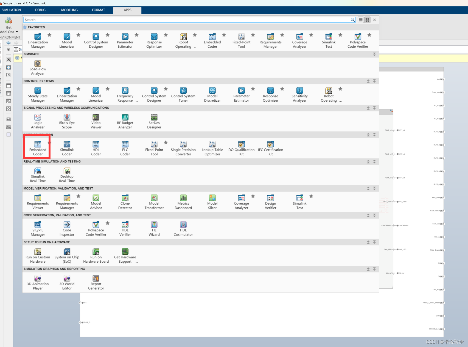Screen dimensions: 468x347
Task: Open Run on Hardware Board app
Action: coord(96,256)
